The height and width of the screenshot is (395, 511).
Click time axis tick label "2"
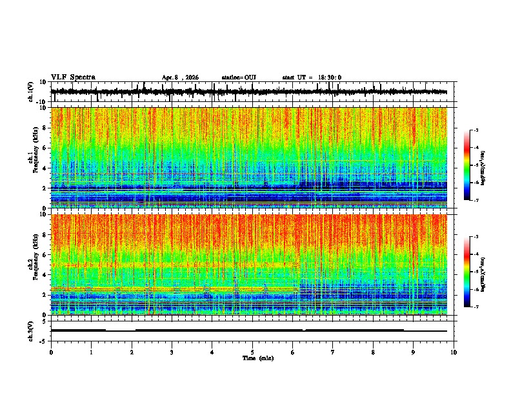pos(132,352)
